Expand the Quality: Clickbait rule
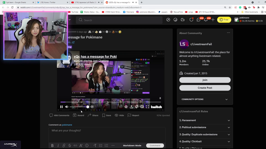 pos(205,142)
